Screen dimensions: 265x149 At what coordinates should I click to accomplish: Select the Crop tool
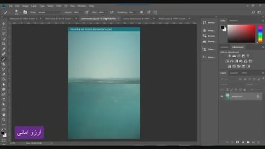pos(4,44)
